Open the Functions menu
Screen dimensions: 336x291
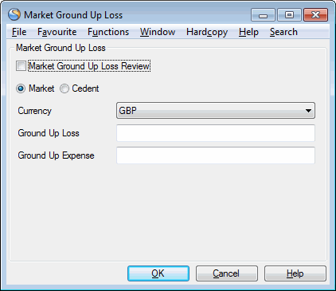[x=108, y=32]
